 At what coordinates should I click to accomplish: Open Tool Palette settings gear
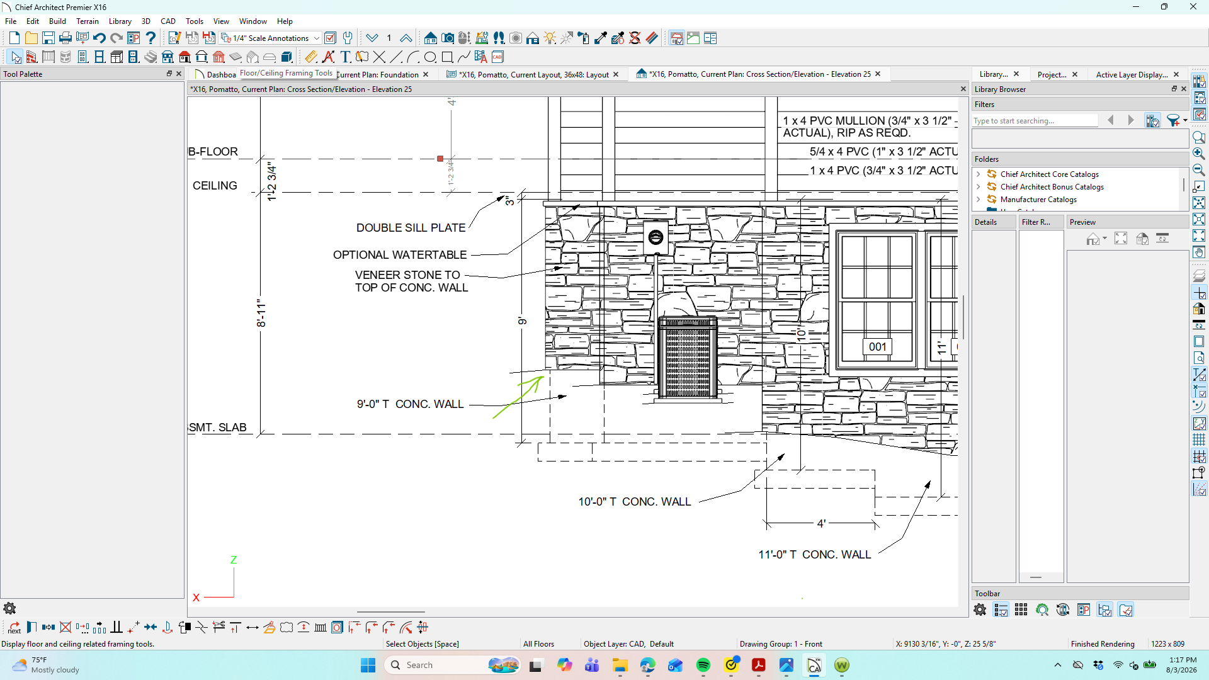9,608
